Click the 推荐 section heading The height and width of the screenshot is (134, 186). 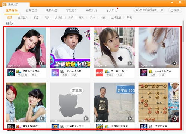point(9,23)
